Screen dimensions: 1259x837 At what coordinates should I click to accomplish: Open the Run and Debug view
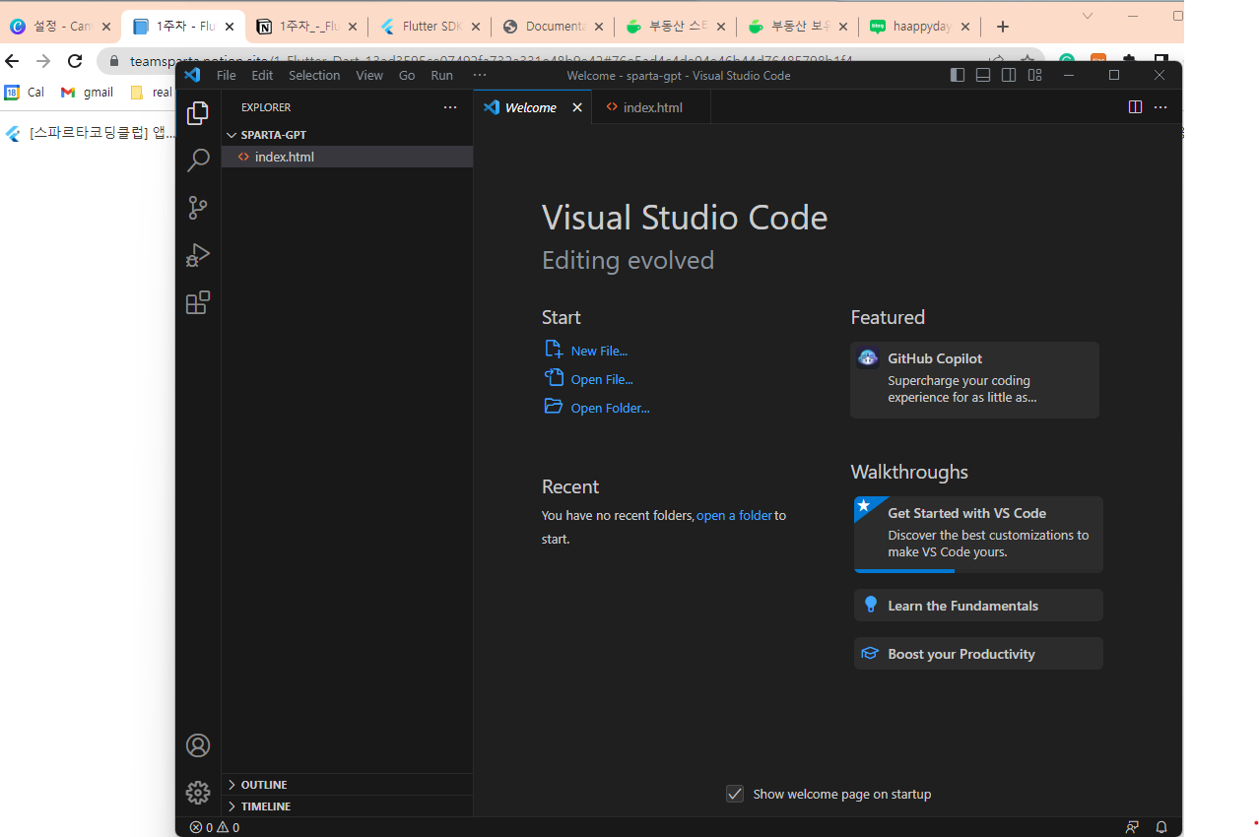point(198,255)
